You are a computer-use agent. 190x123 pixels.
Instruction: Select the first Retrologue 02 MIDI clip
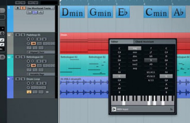(x=74, y=65)
